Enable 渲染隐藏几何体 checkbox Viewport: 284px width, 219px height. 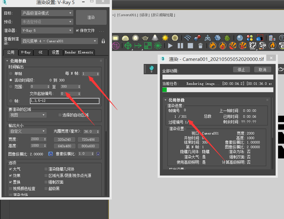click(46, 169)
